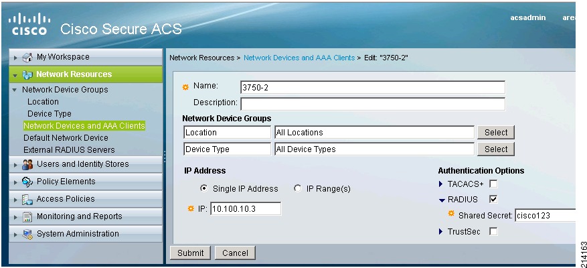Open My Workspace menu section
The width and height of the screenshot is (587, 268).
pyautogui.click(x=86, y=57)
